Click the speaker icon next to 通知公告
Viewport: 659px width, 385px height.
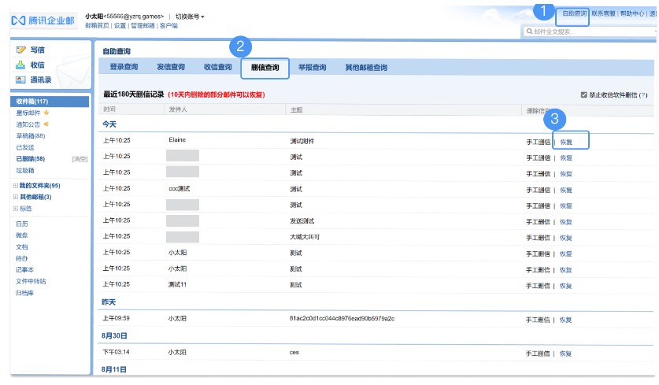click(x=46, y=124)
